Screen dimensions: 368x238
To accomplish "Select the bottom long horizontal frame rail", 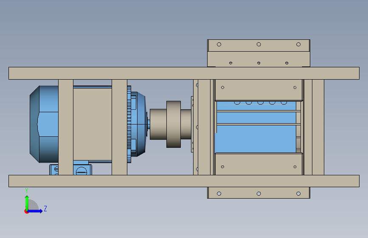I will (x=184, y=181).
